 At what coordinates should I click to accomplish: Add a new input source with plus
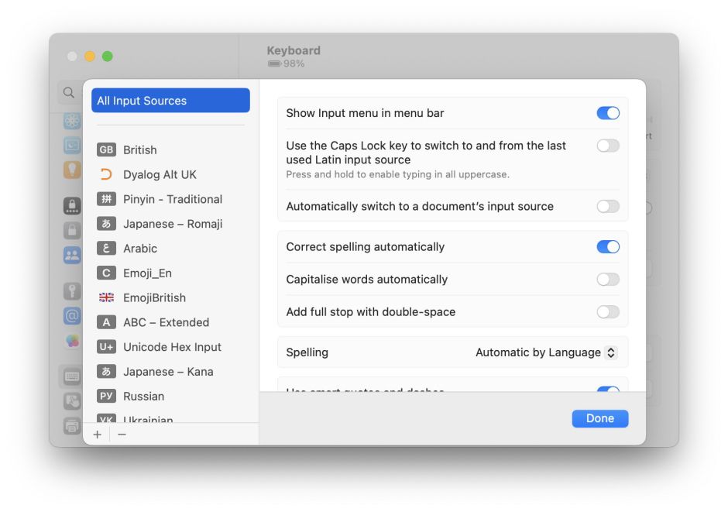pyautogui.click(x=98, y=435)
